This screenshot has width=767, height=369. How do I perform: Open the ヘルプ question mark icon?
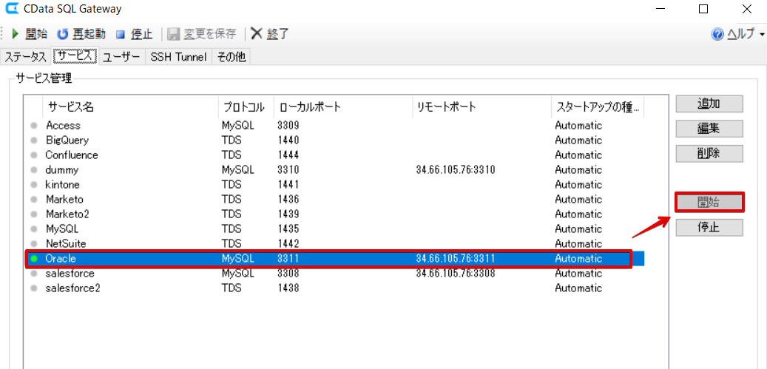click(717, 34)
